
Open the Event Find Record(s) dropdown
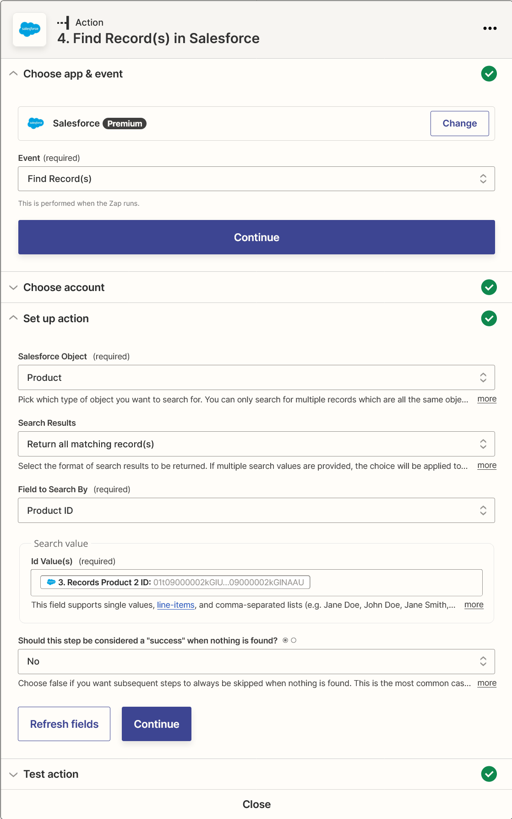[256, 179]
